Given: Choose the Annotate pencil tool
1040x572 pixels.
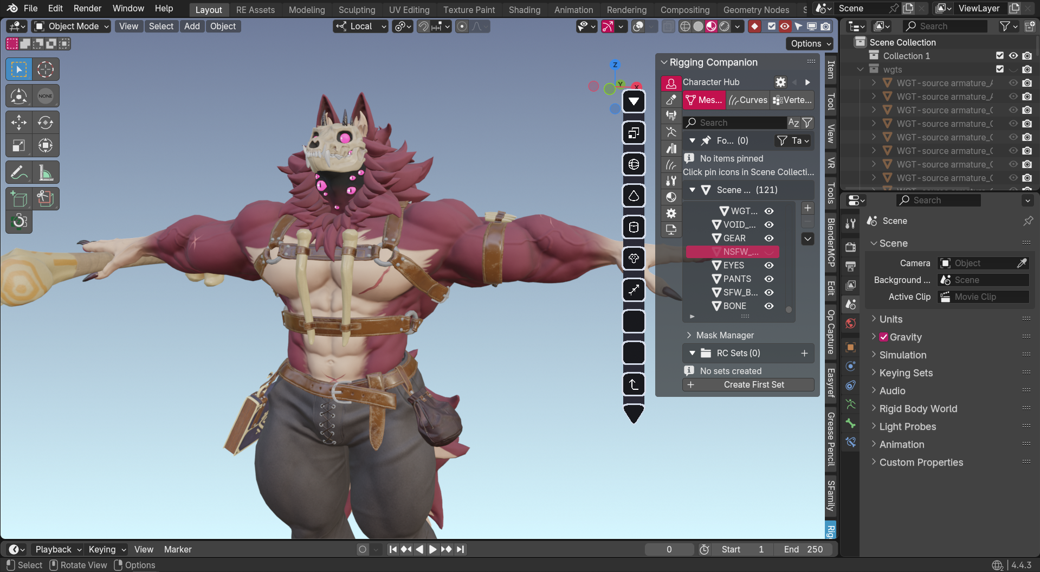Looking at the screenshot, I should tap(18, 173).
